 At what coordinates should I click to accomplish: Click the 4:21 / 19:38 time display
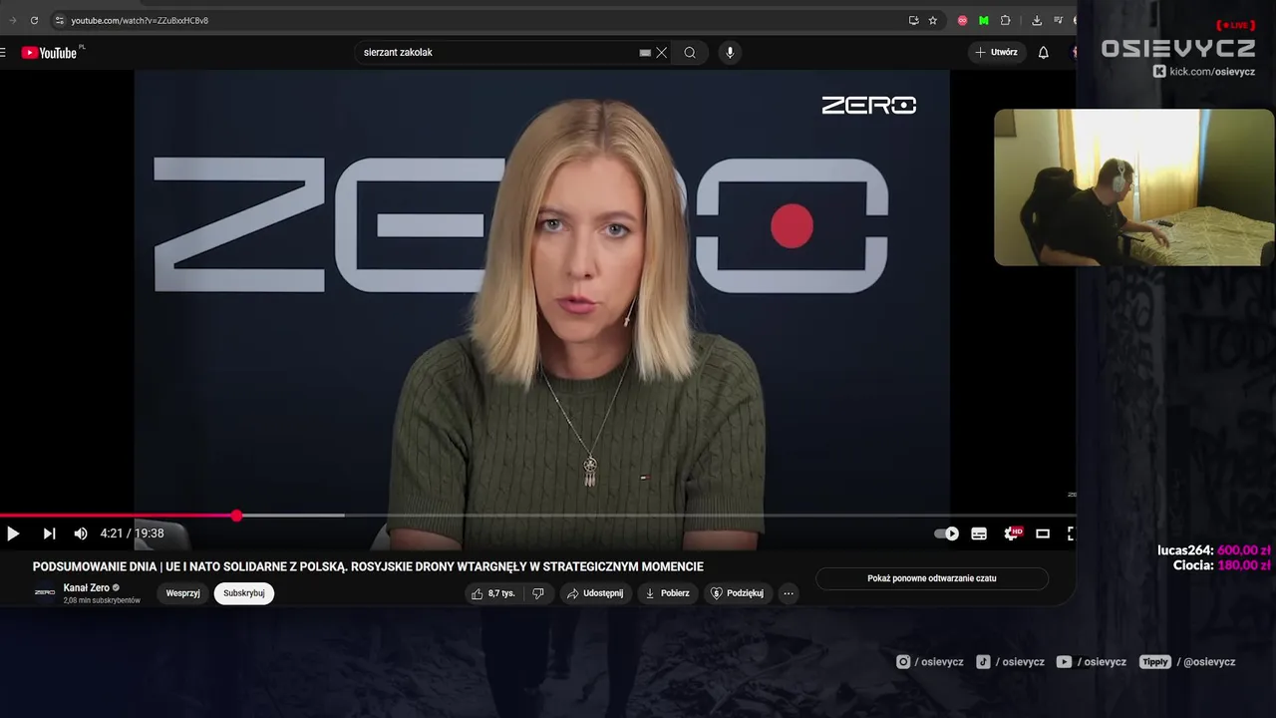[132, 534]
